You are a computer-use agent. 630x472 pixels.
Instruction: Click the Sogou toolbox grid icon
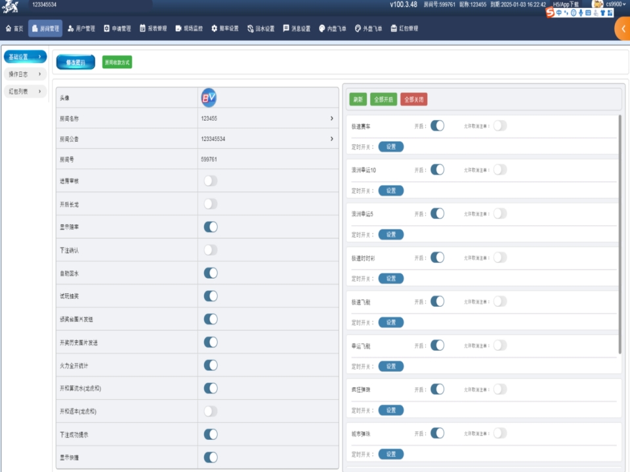(x=610, y=13)
